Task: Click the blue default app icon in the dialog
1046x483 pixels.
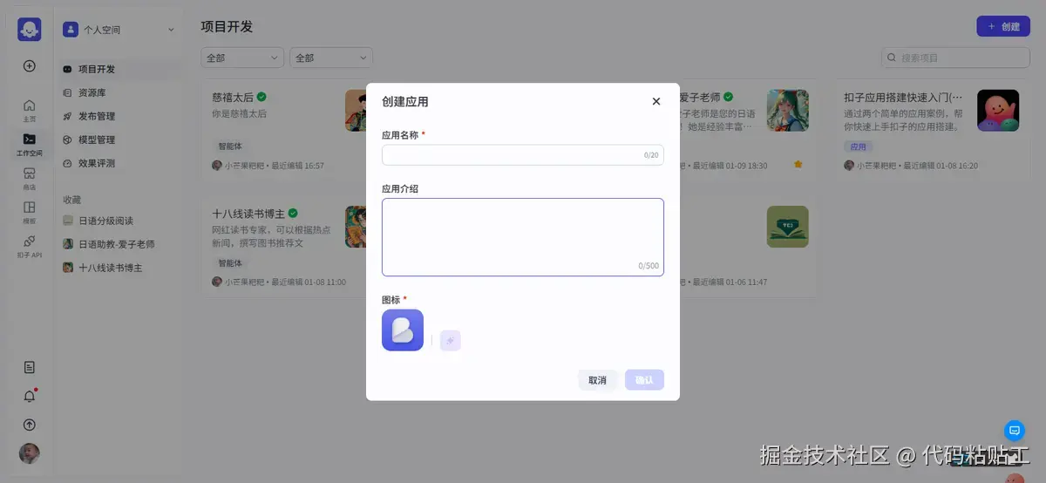Action: [x=403, y=330]
